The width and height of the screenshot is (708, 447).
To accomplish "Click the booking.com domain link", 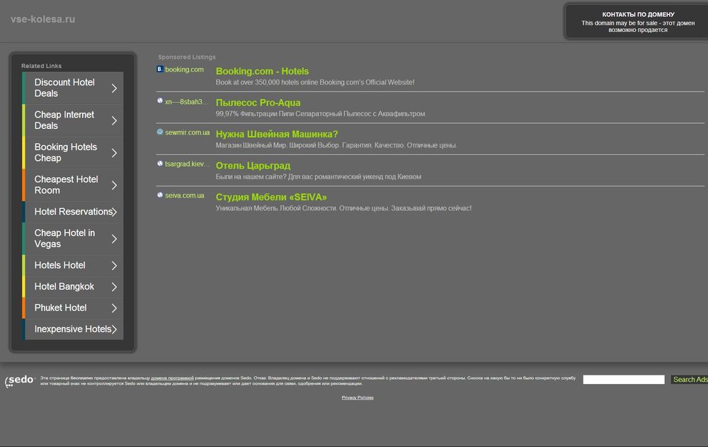I will click(184, 69).
